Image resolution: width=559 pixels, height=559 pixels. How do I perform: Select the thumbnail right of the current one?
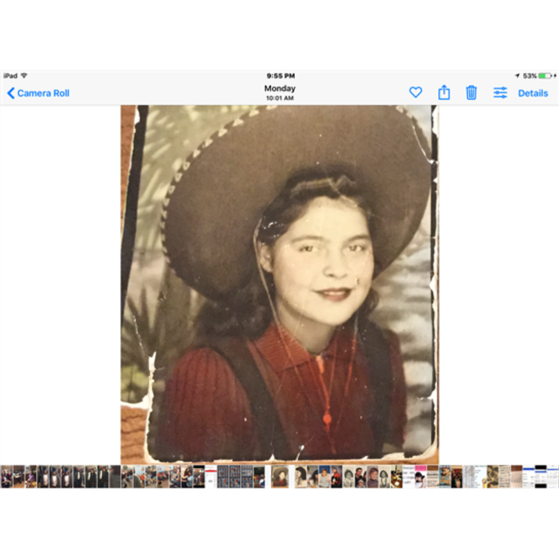tap(300, 477)
